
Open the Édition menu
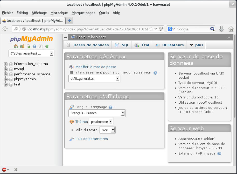[x=22, y=13]
